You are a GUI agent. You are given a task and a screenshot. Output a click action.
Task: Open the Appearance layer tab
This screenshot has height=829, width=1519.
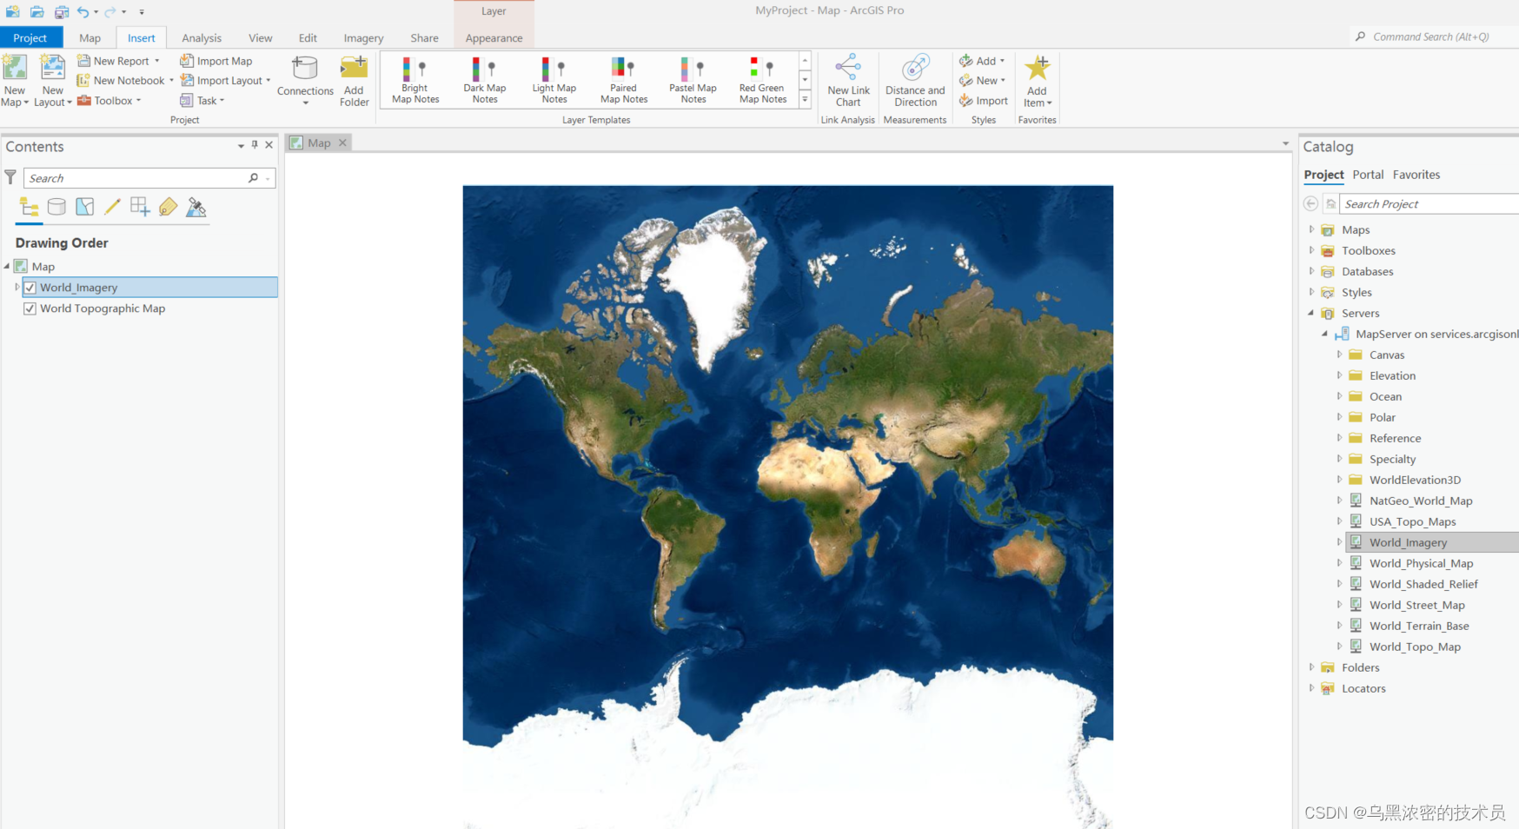pos(494,37)
